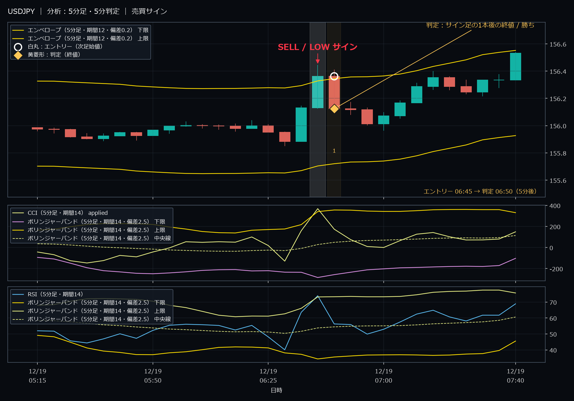Select the envelope 下限 entry in the price legend

pyautogui.click(x=80, y=30)
